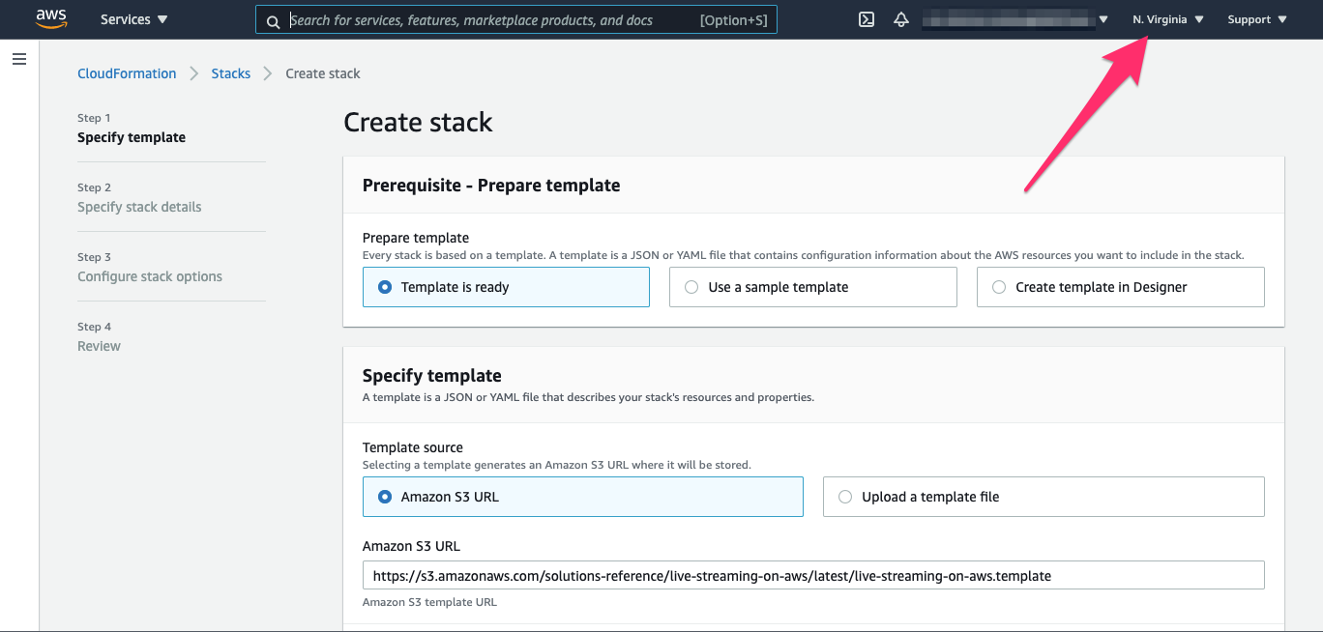Viewport: 1323px width, 632px height.
Task: Select Create template in Designer option
Action: pyautogui.click(x=1121, y=287)
